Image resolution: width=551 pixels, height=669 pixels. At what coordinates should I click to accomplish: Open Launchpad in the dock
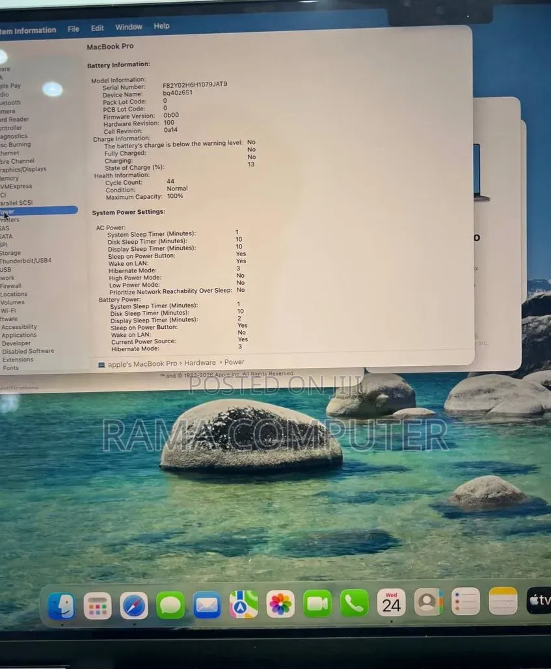click(98, 606)
